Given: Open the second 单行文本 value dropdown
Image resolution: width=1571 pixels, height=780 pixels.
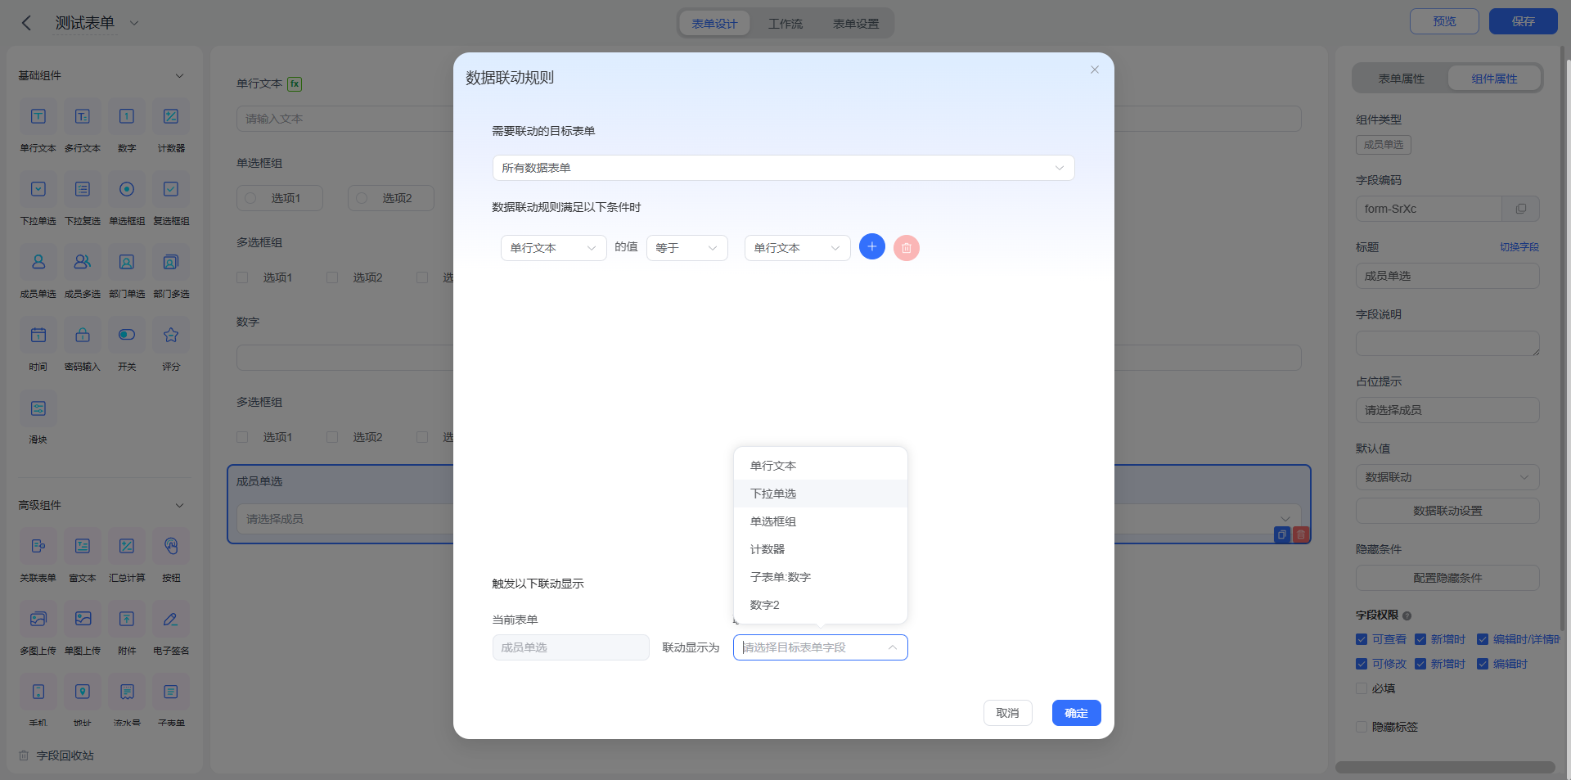Looking at the screenshot, I should pyautogui.click(x=797, y=248).
